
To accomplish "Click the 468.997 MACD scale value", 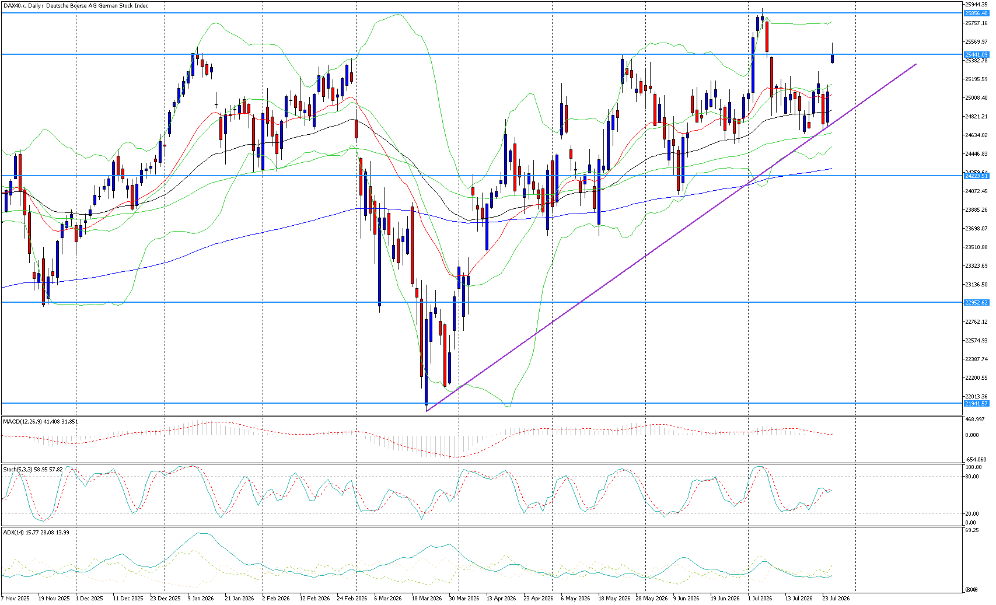I will coord(976,419).
